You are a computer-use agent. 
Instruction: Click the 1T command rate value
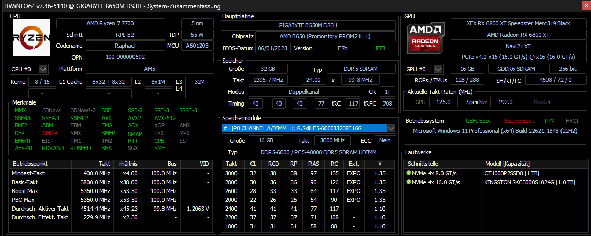(x=388, y=92)
